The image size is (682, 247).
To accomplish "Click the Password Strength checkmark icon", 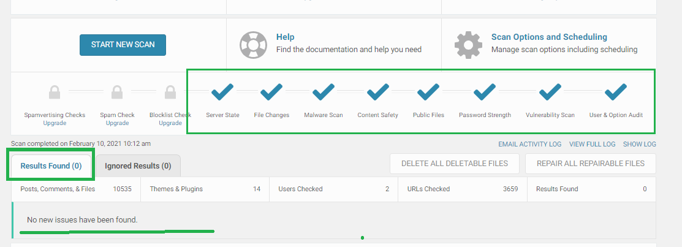I will [485, 93].
